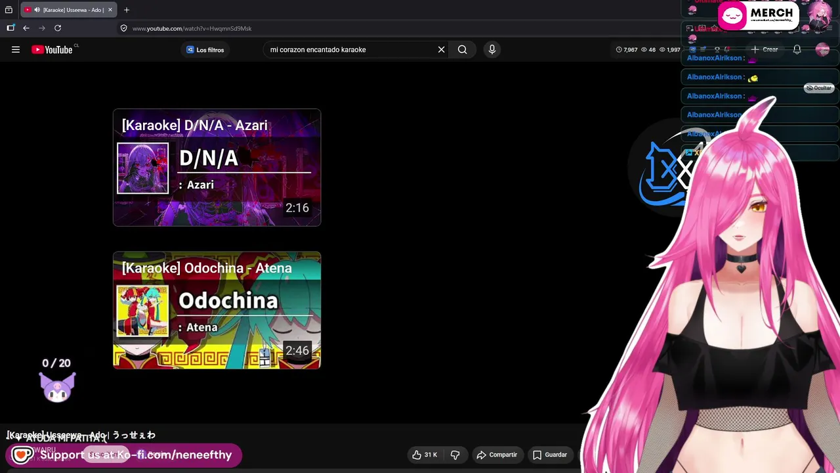
Task: Dislike the current video
Action: pyautogui.click(x=455, y=455)
